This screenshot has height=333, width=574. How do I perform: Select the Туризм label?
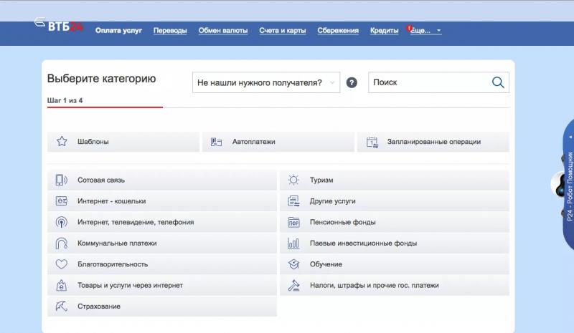pyautogui.click(x=321, y=180)
